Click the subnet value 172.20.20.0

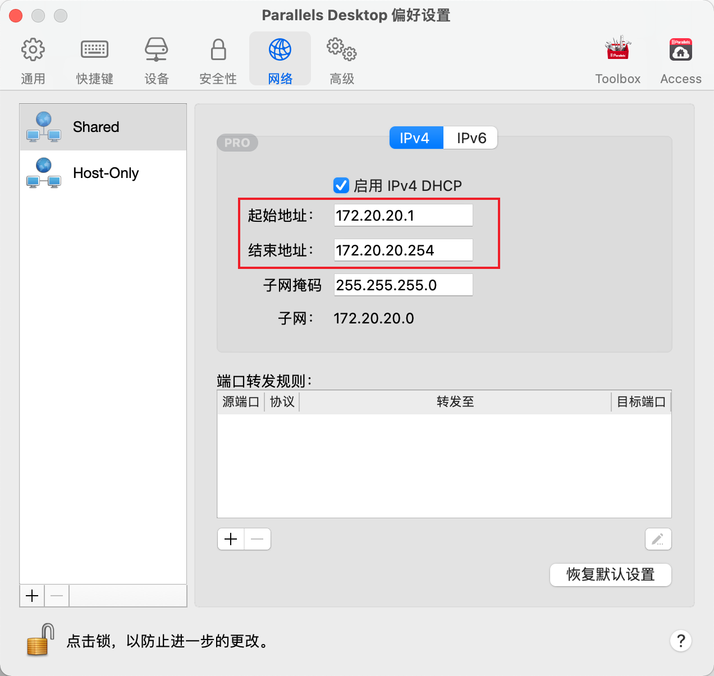374,318
